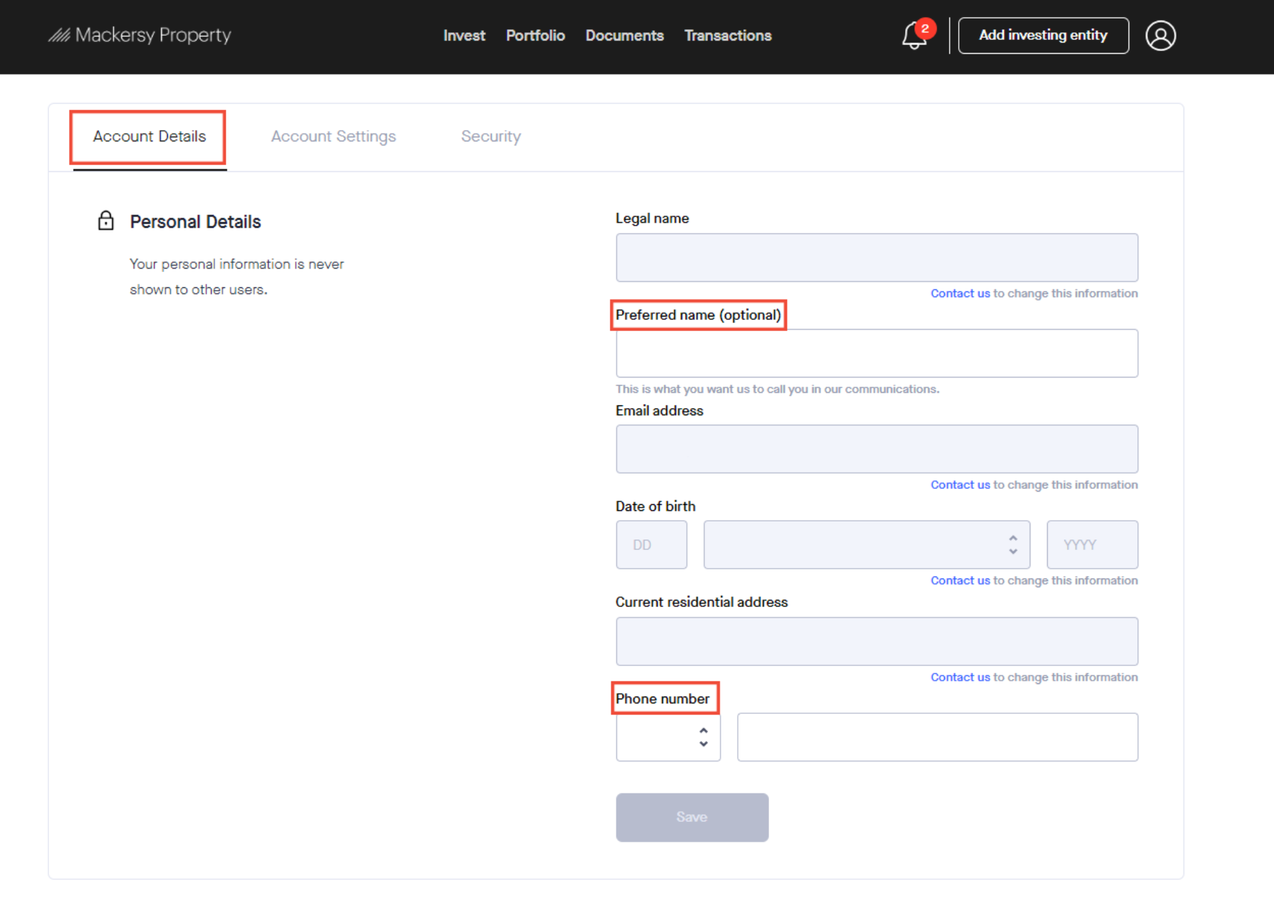Switch to the Security tab
Viewport: 1274px width, 897px height.
click(x=490, y=136)
